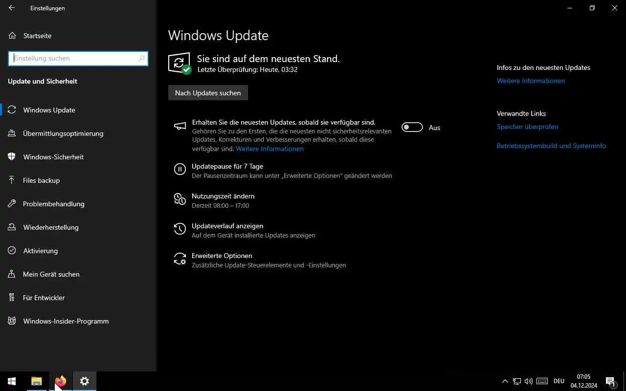Click the update status icon with green check
The height and width of the screenshot is (391, 626).
tap(179, 64)
